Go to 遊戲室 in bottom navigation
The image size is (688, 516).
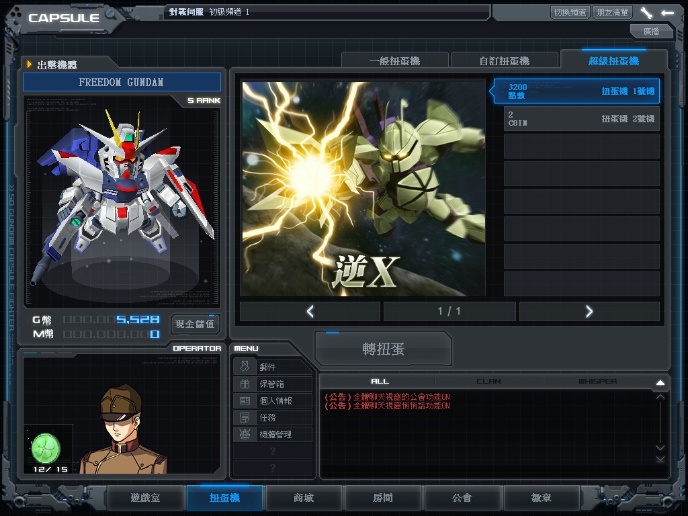[x=145, y=498]
